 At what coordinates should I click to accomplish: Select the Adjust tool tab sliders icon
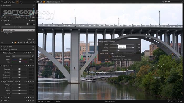click(17, 2)
